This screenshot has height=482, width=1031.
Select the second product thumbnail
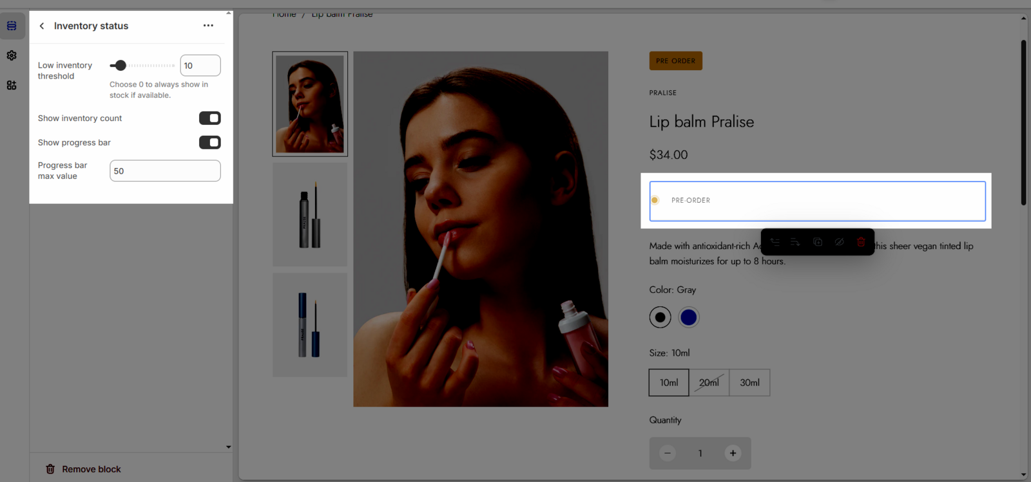tap(310, 214)
